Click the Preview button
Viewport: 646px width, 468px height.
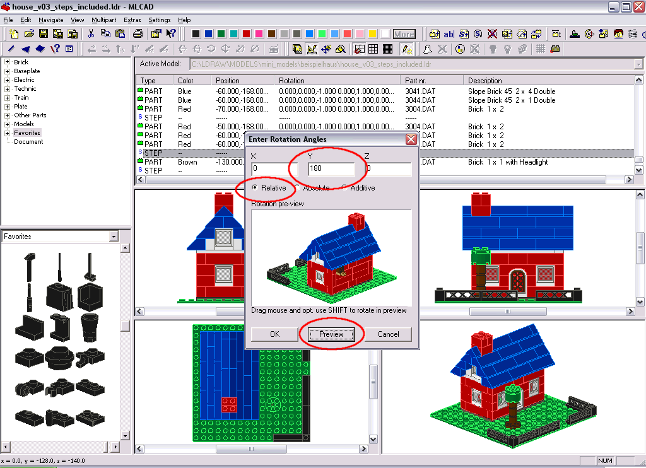[x=331, y=334]
